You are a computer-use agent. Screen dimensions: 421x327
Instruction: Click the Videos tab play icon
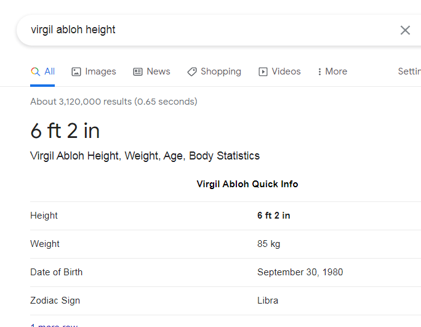[263, 71]
